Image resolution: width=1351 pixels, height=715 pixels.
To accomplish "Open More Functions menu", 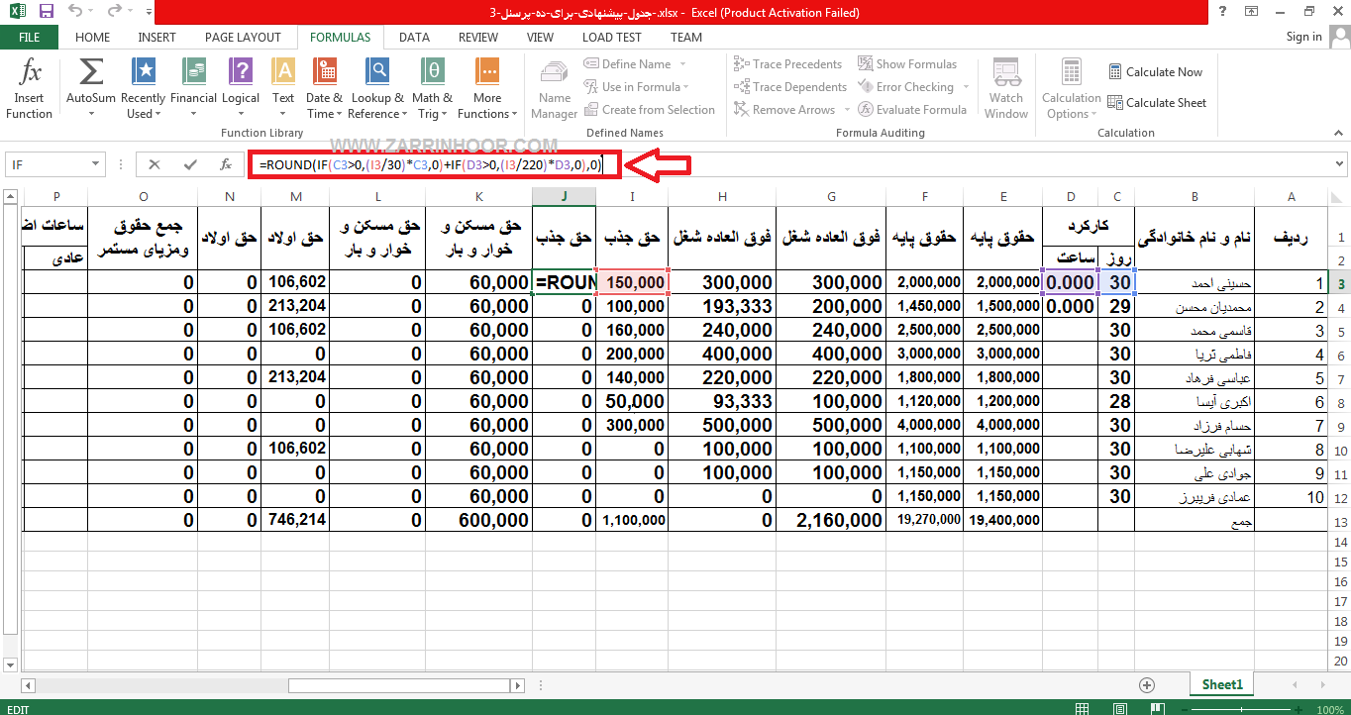I will point(486,88).
